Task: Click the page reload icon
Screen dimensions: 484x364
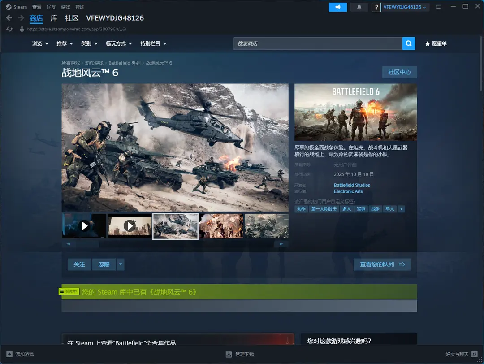Action: coord(9,29)
